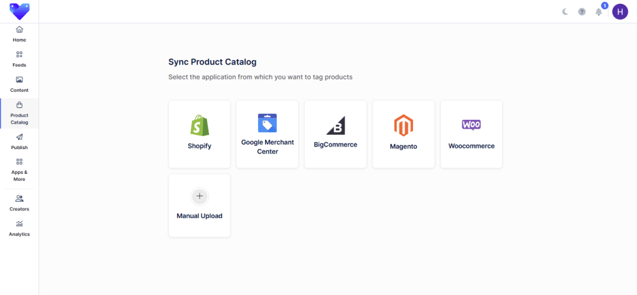Open help via question mark icon

tap(582, 12)
